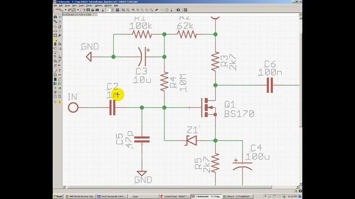Click the C6 100n capacitor symbol
This screenshot has height=199, width=355.
pos(270,85)
